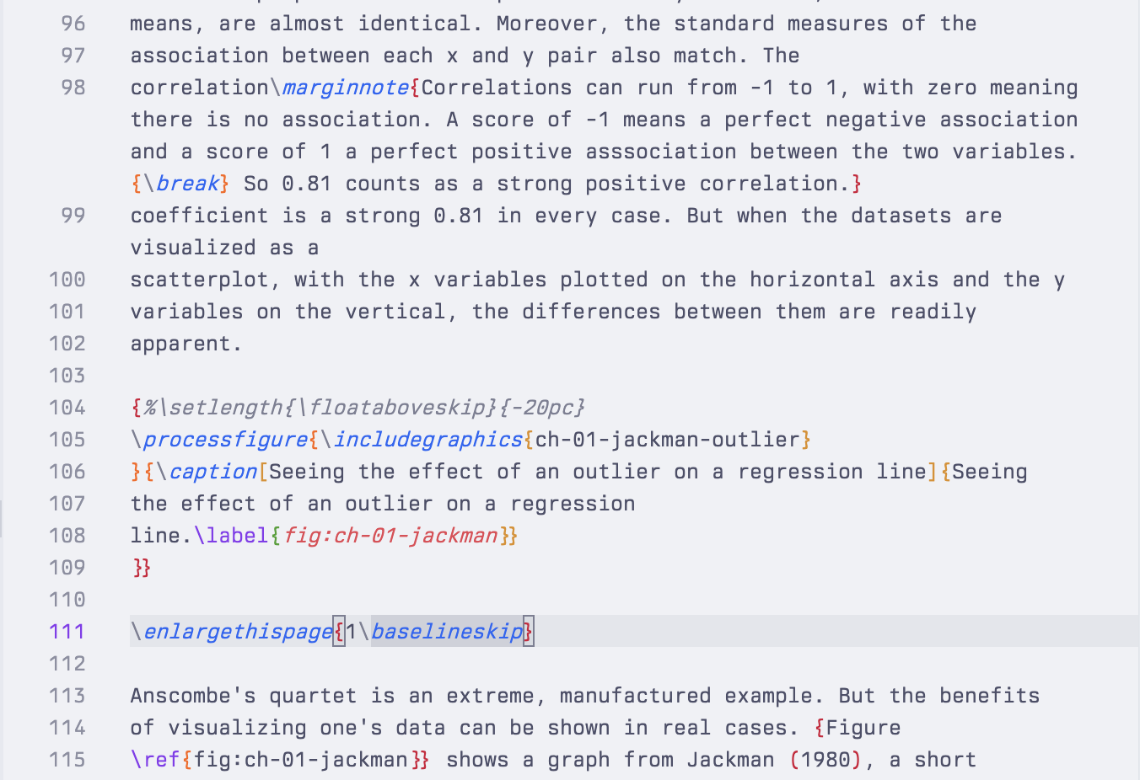Screen dimensions: 1140x780
Task: Click the closing braces on line 109
Action: pyautogui.click(x=142, y=568)
